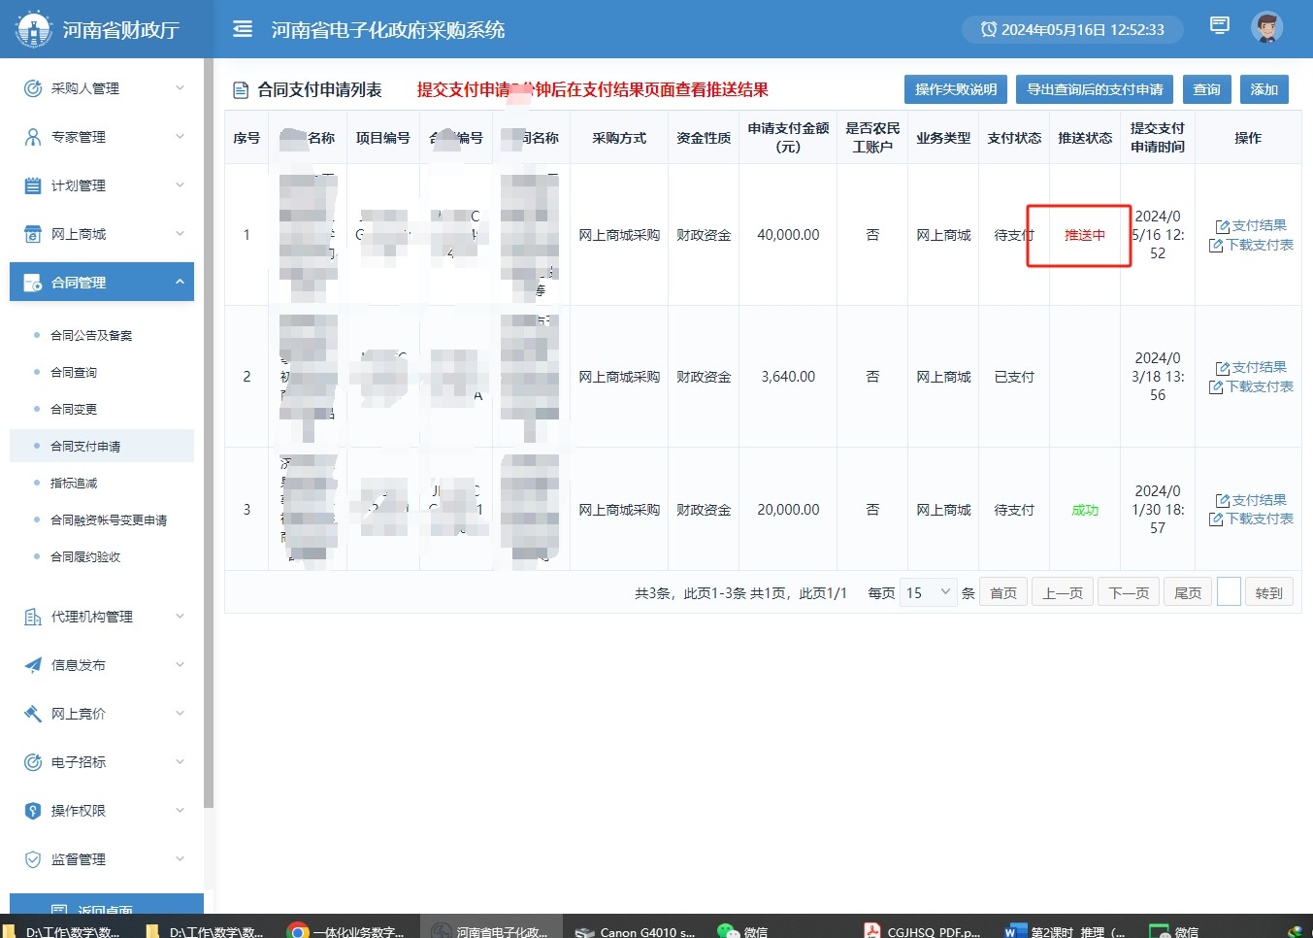The height and width of the screenshot is (938, 1313).
Task: Select 合同变更 submenu item
Action: [x=74, y=410]
